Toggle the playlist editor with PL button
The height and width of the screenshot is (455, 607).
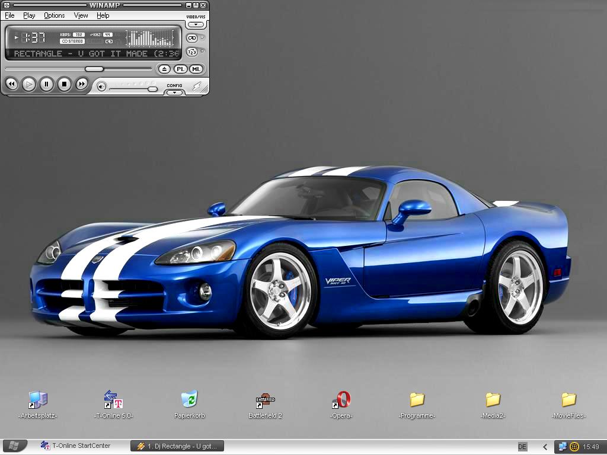tap(180, 69)
